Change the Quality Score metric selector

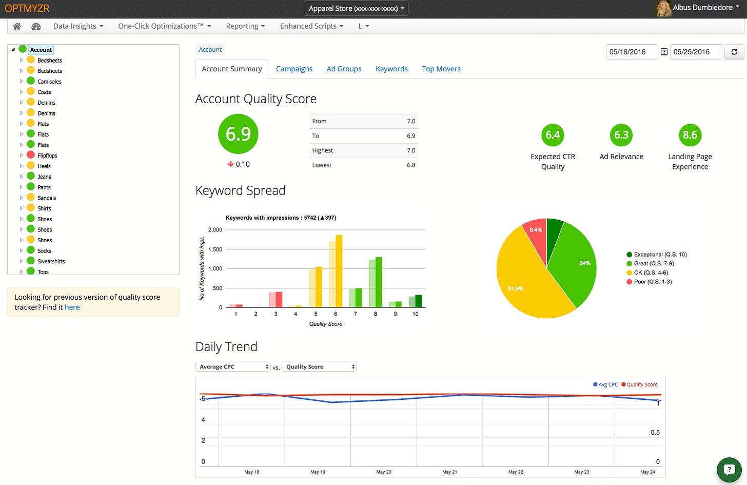[x=319, y=366]
